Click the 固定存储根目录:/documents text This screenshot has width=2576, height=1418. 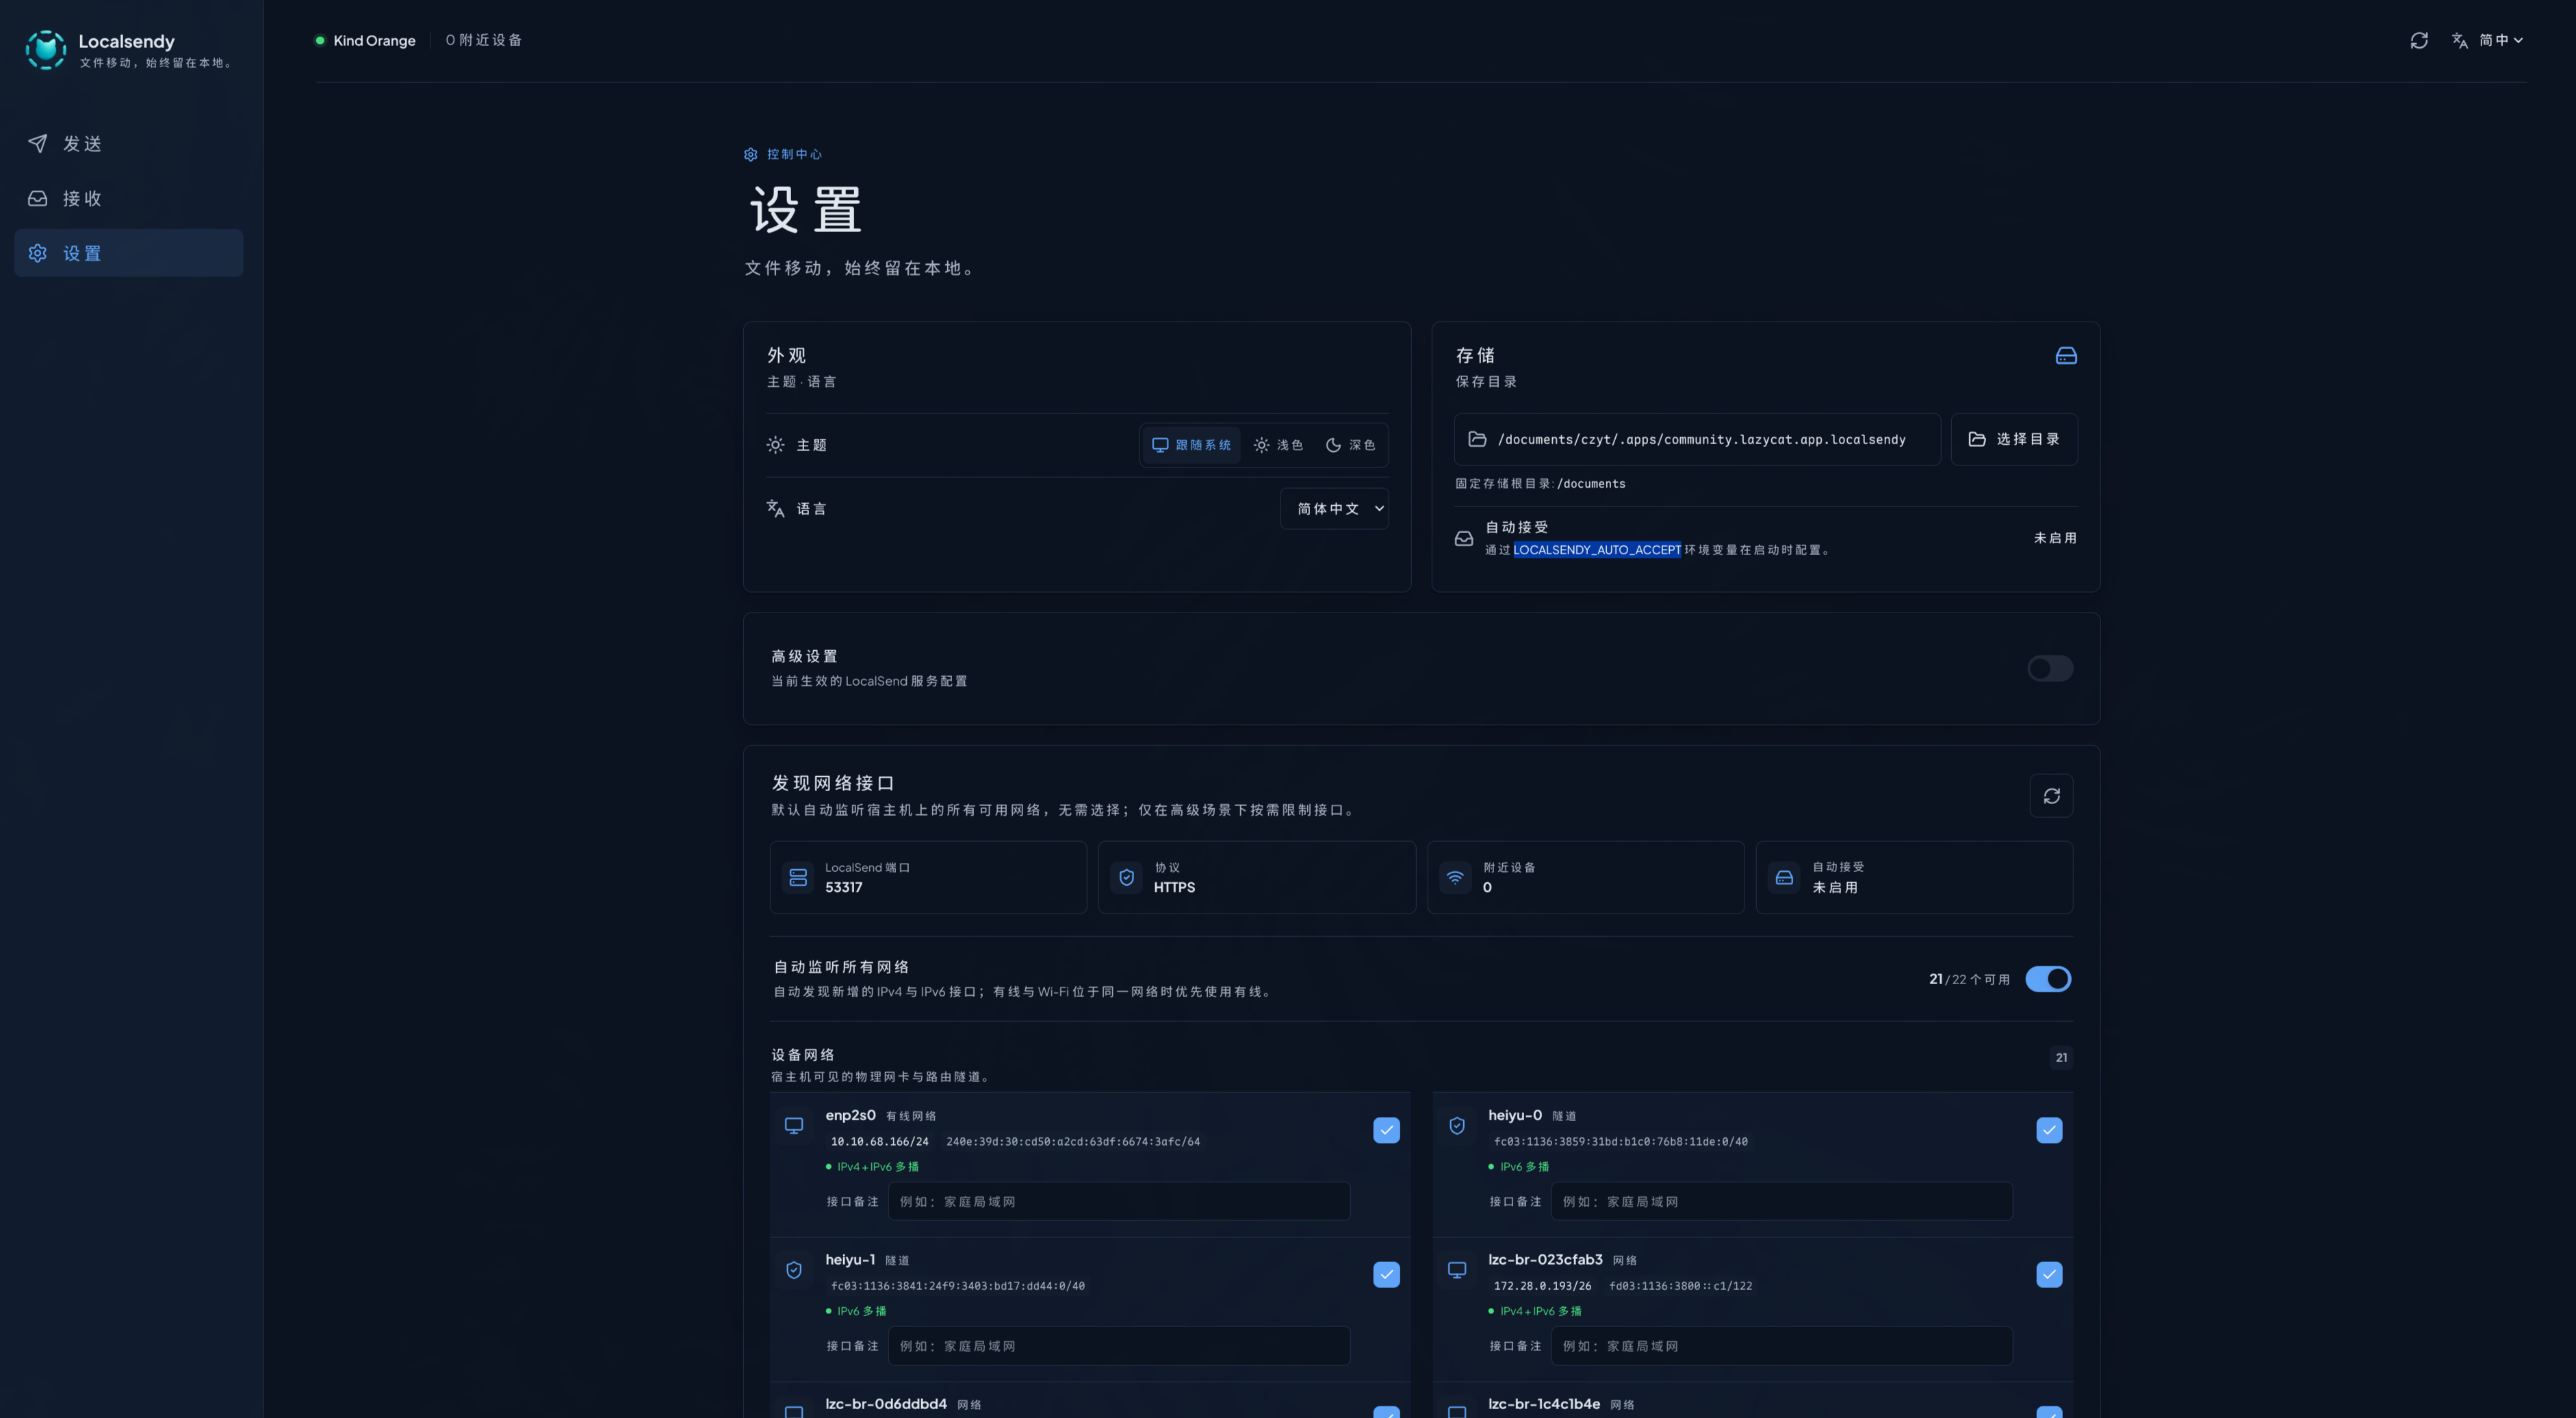coord(1540,484)
